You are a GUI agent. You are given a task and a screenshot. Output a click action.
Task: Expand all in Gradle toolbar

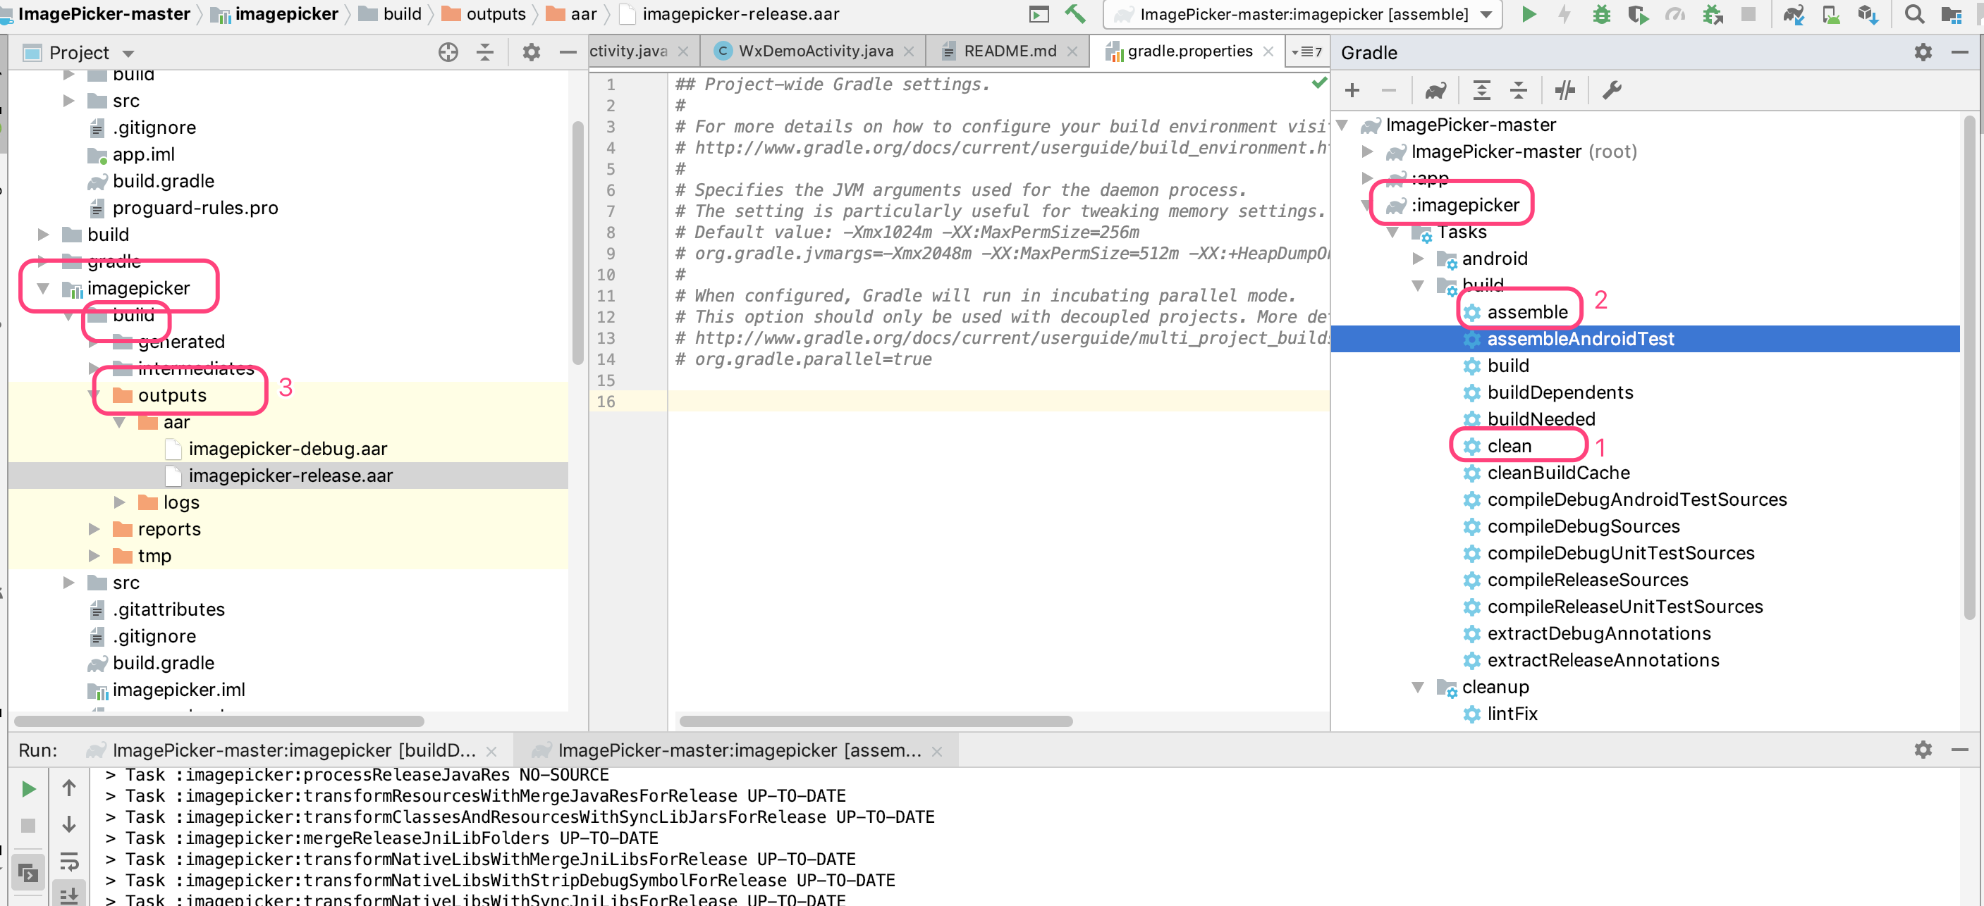(1482, 91)
